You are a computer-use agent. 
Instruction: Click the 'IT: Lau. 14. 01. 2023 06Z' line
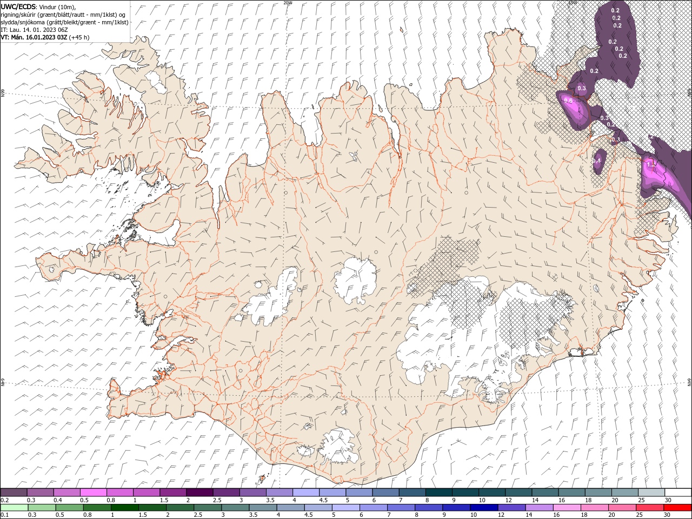35,30
